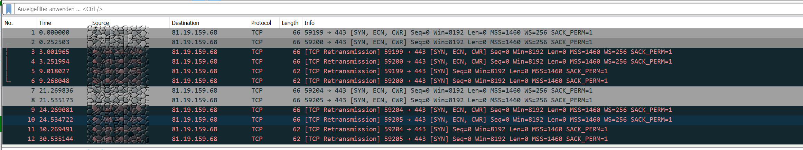
Task: Click the display filter bookmark icon
Action: [9, 9]
